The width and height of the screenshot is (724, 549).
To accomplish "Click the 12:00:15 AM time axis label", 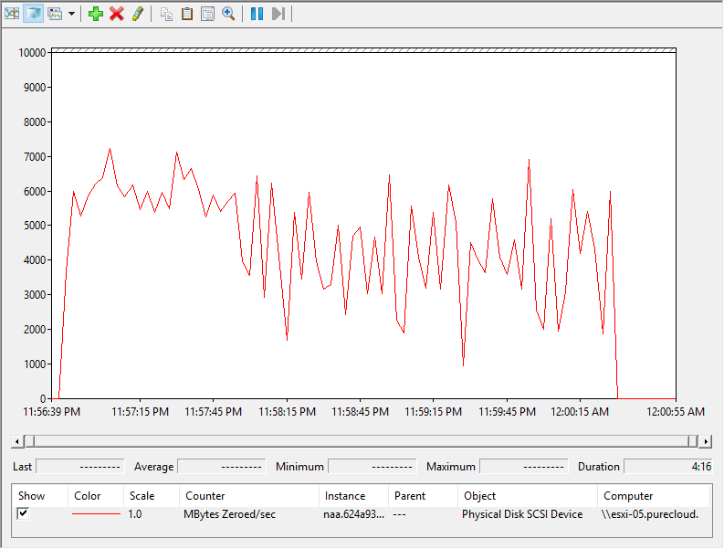I will (580, 411).
